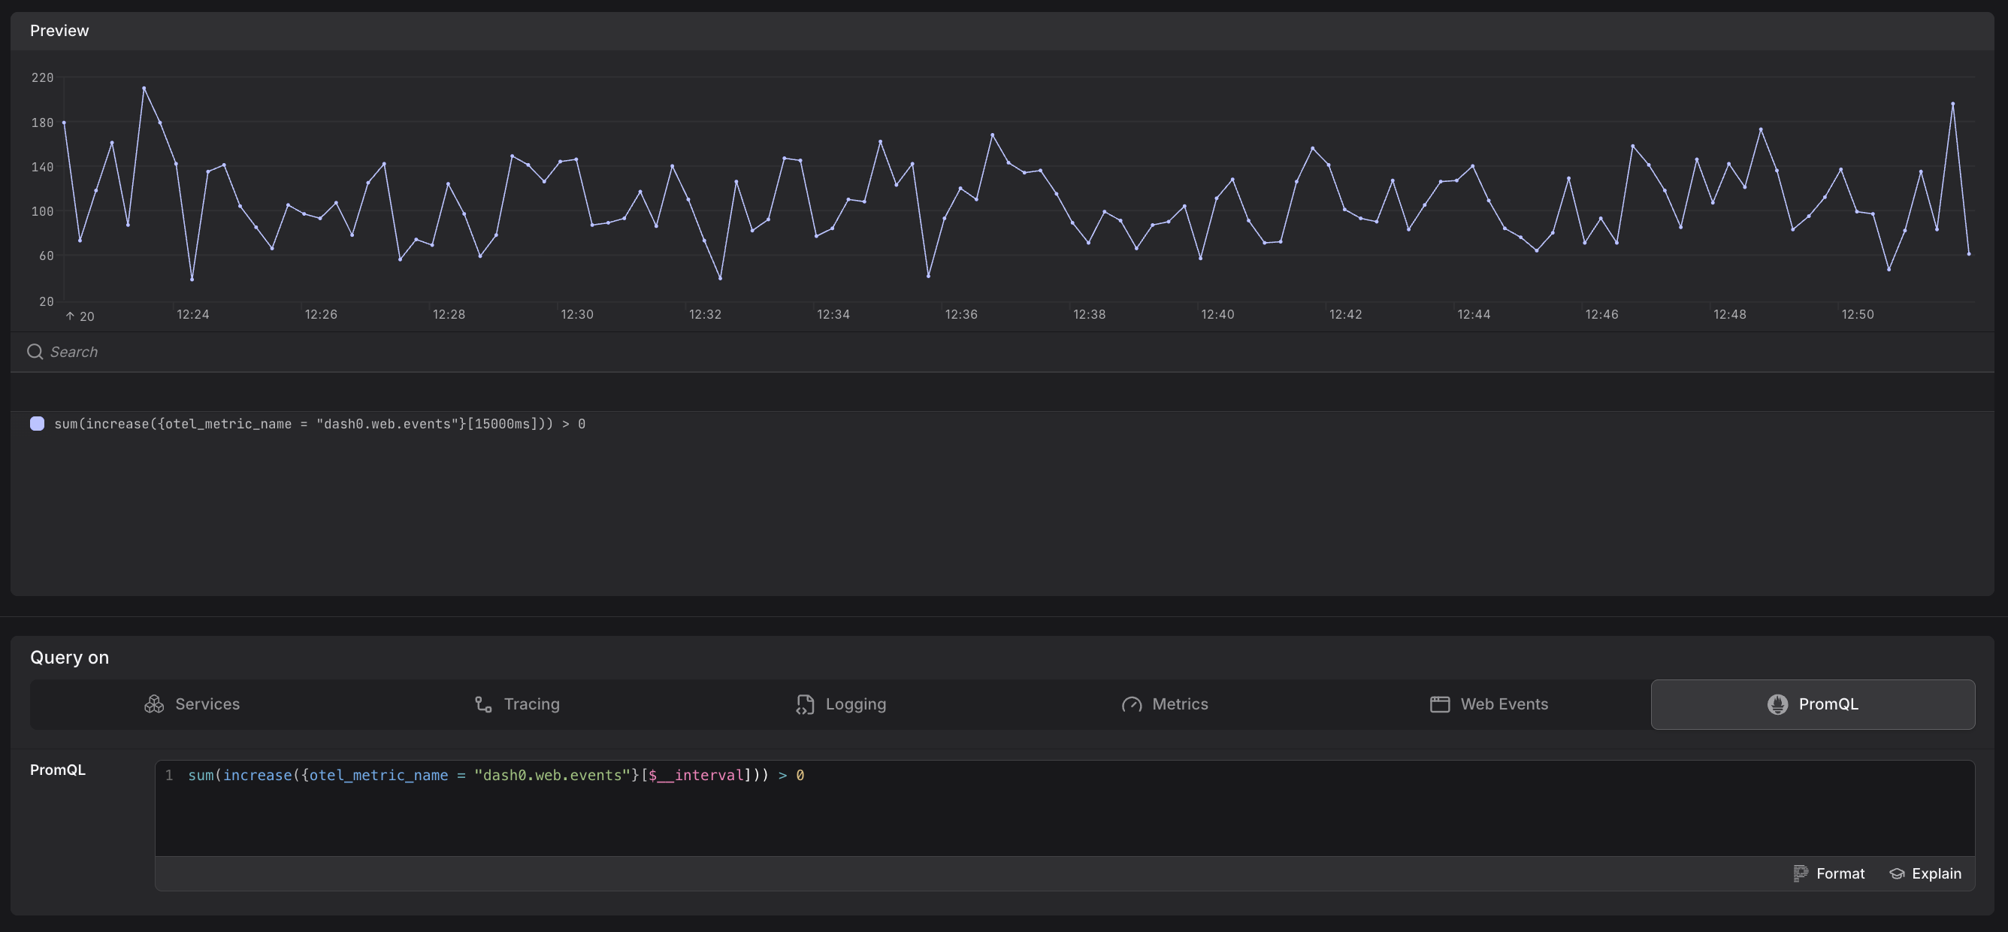Select the Logging query tab
This screenshot has height=932, width=2008.
tap(855, 704)
